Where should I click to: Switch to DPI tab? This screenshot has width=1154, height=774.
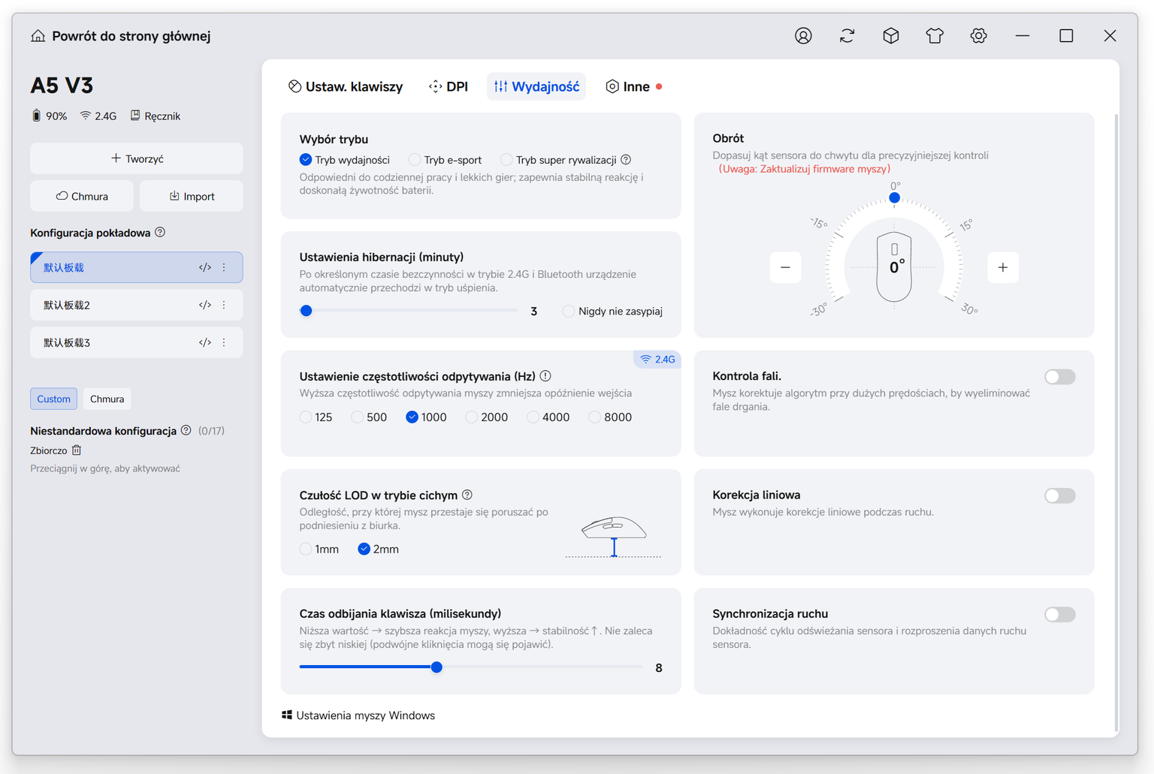(x=449, y=86)
